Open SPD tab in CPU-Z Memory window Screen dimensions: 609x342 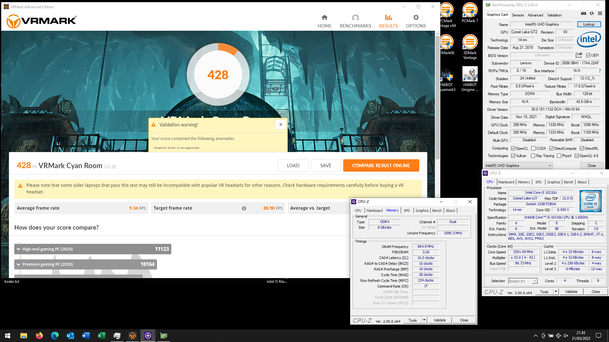407,211
